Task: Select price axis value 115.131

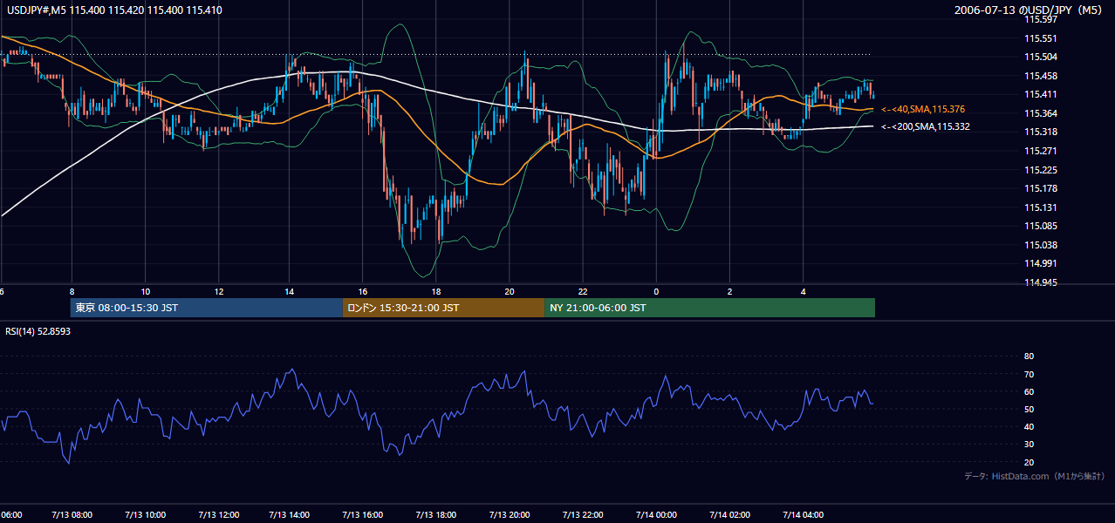Action: click(x=1040, y=207)
